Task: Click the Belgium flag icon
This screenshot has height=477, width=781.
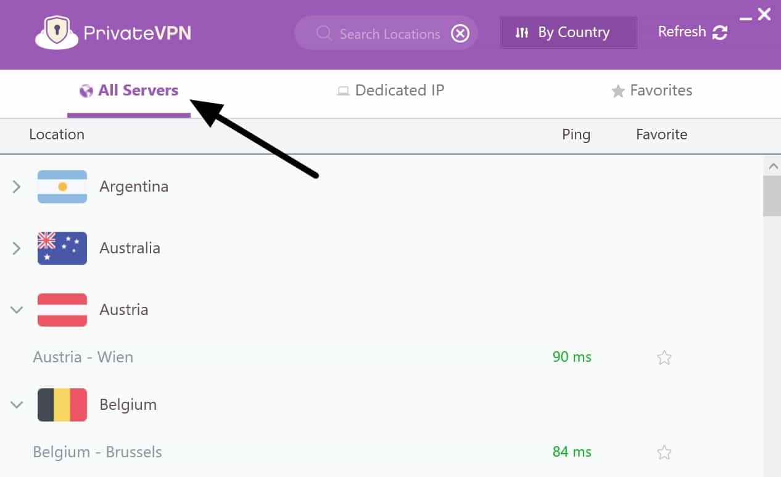Action: (x=62, y=404)
